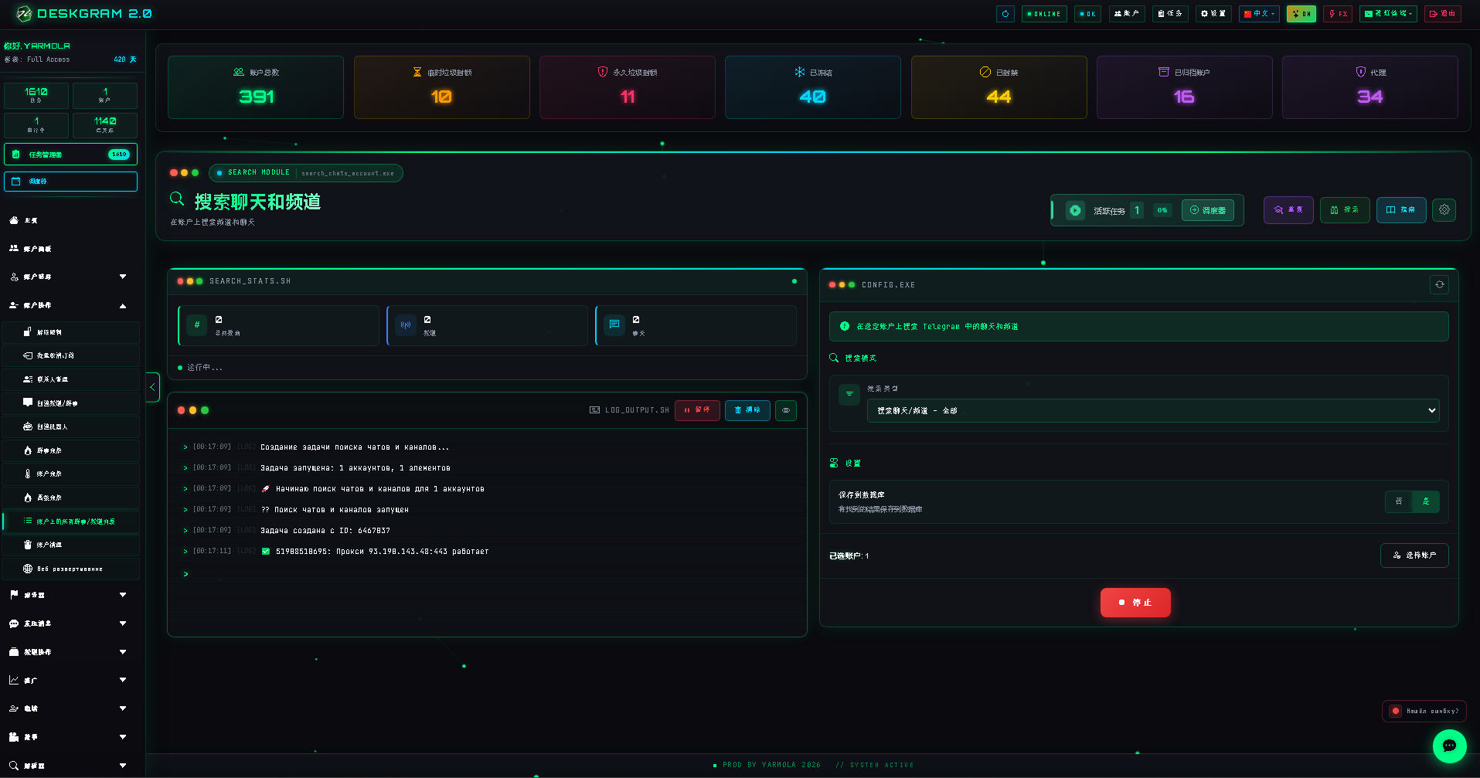Click the purple graduation cap button
Viewport: 1480px width, 778px height.
pyautogui.click(x=1288, y=210)
